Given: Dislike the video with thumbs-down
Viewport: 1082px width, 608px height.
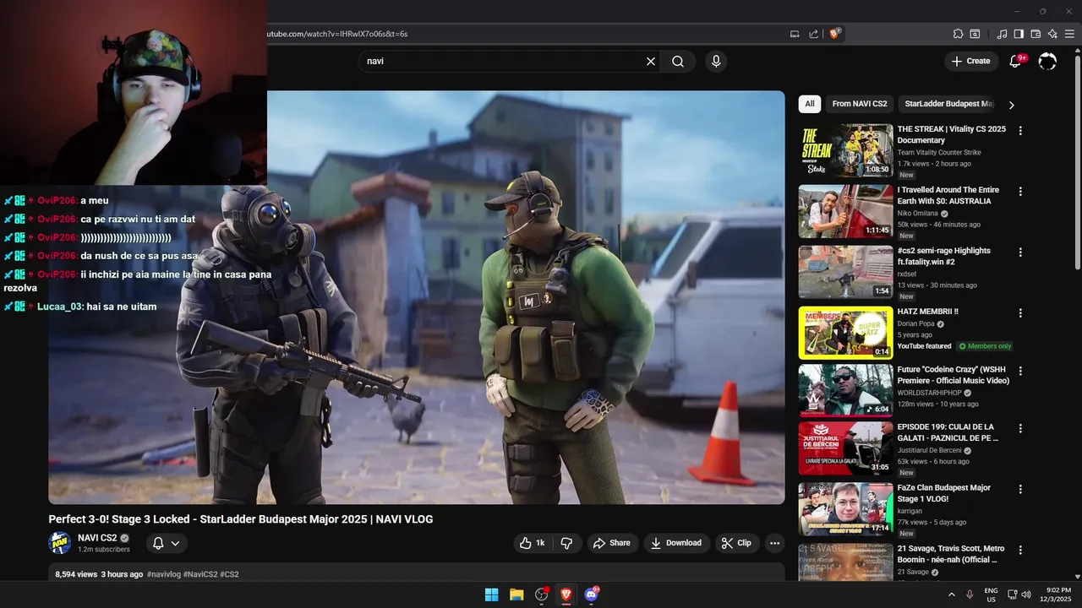Looking at the screenshot, I should 567,543.
